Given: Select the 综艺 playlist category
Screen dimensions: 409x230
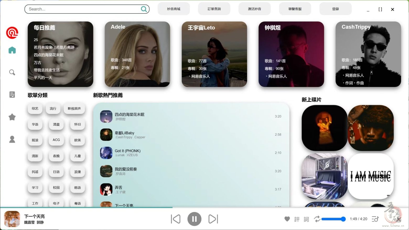Looking at the screenshot, I should point(35,108).
